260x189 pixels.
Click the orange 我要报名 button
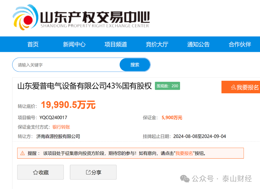[x=242, y=87]
